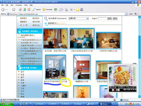Click the Print icon in toolbar
This screenshot has width=141, height=106.
click(66, 10)
